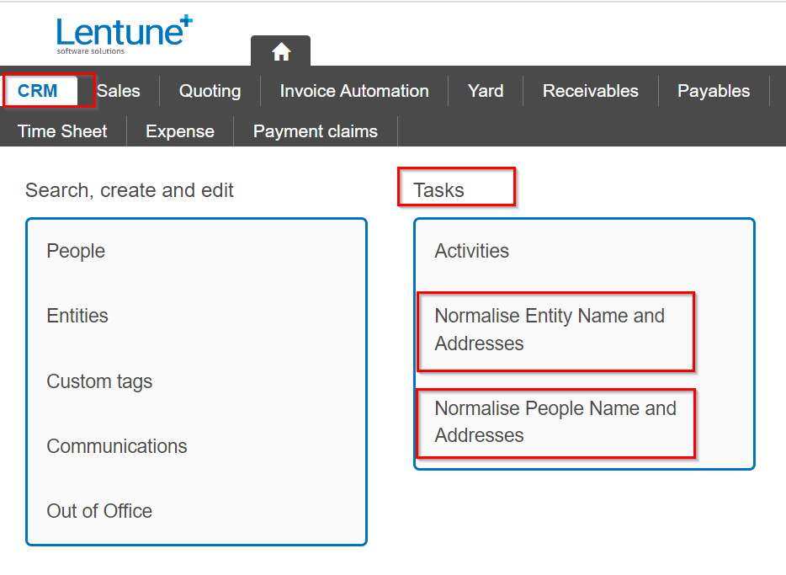Open the Quoting menu
786x575 pixels.
coord(210,91)
